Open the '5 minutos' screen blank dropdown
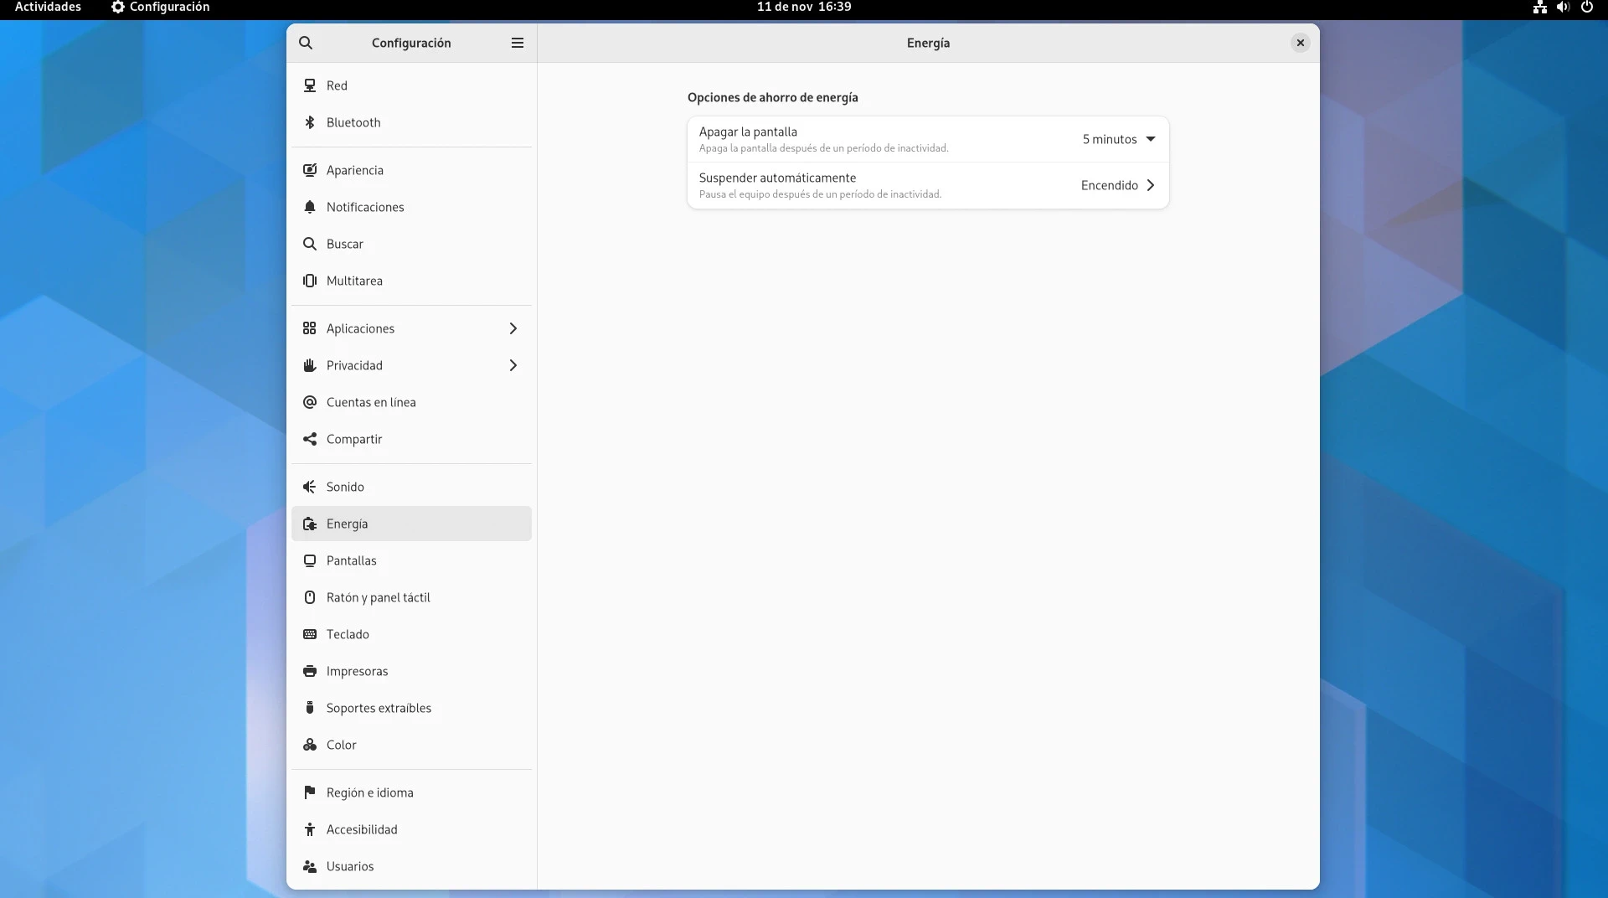1608x898 pixels. click(1118, 139)
